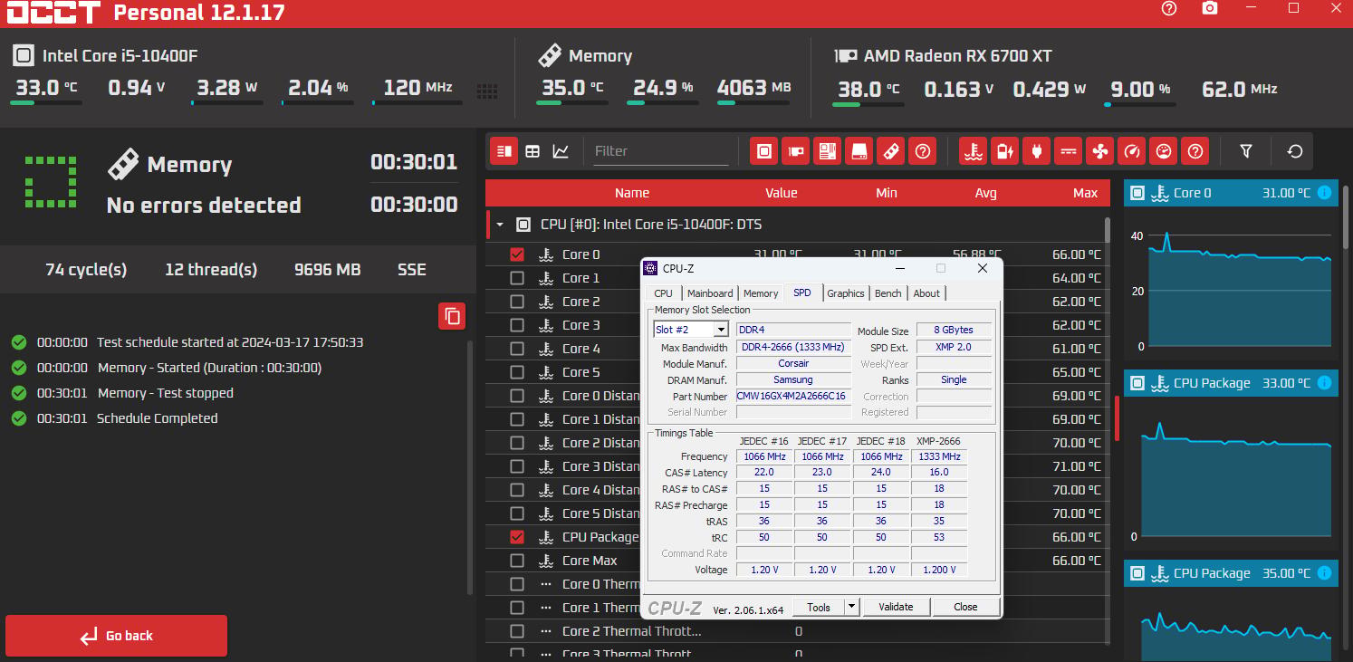This screenshot has width=1353, height=662.
Task: Open the Mainboard tab in CPU-Z
Action: point(710,293)
